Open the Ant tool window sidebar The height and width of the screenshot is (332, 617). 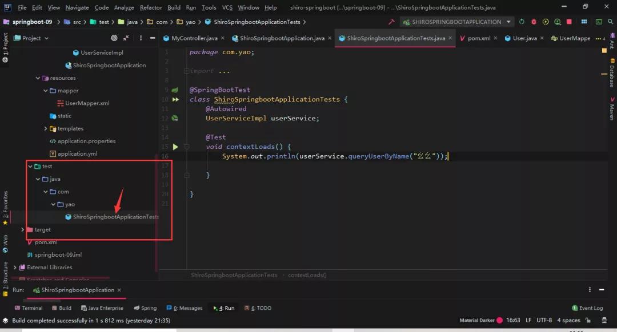[612, 41]
